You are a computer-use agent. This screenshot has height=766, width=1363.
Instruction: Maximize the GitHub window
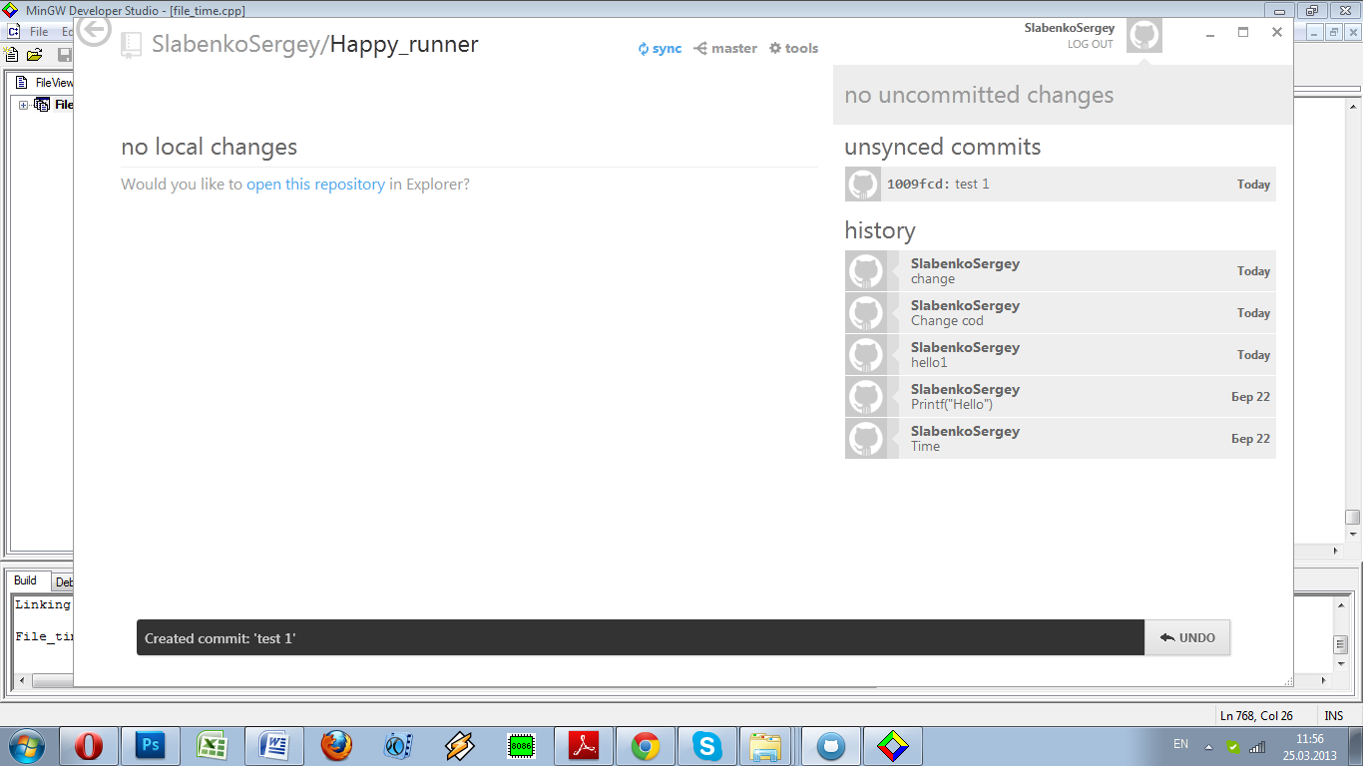point(1243,32)
